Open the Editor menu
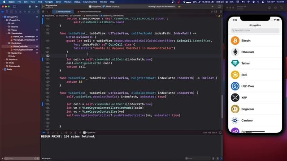The image size is (287, 161). [58, 2]
